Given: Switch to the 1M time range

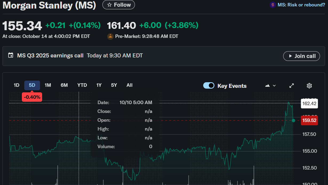Looking at the screenshot, I should click(48, 85).
